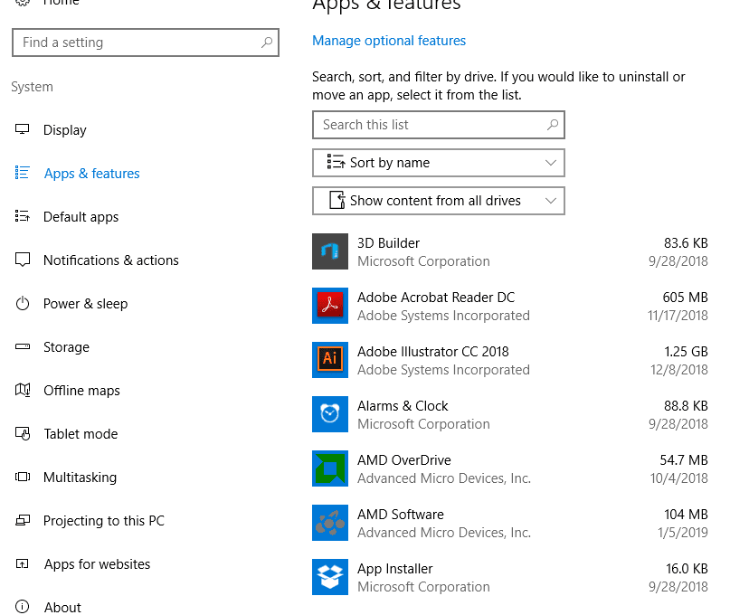Image resolution: width=749 pixels, height=615 pixels.
Task: Open the Show content from all drives dropdown
Action: point(439,201)
